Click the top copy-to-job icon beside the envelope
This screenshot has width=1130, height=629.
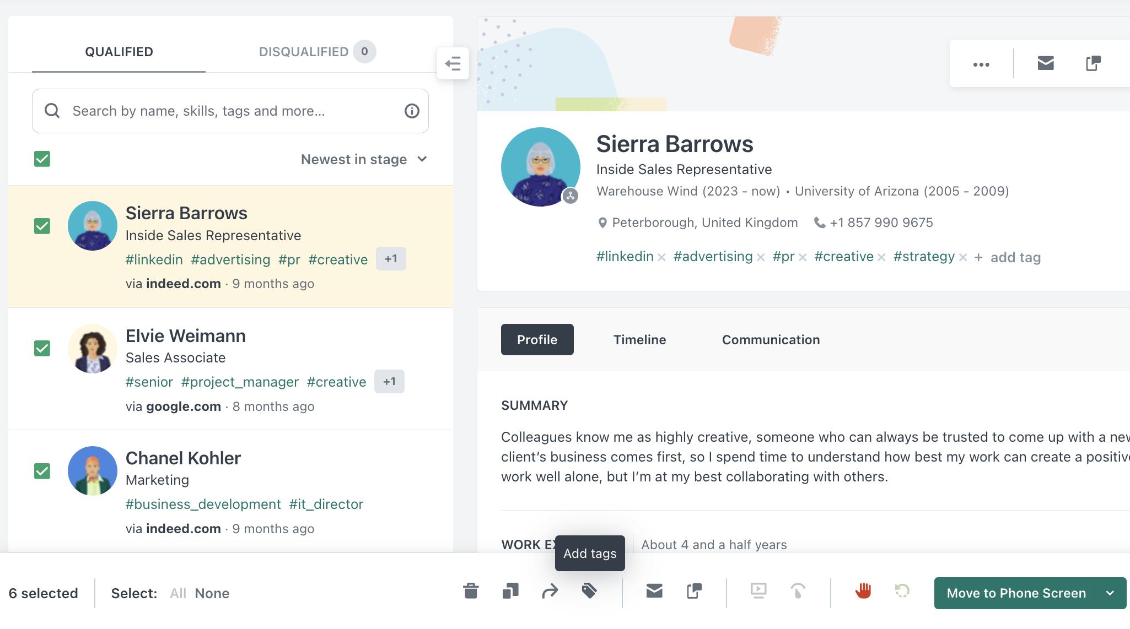1093,63
